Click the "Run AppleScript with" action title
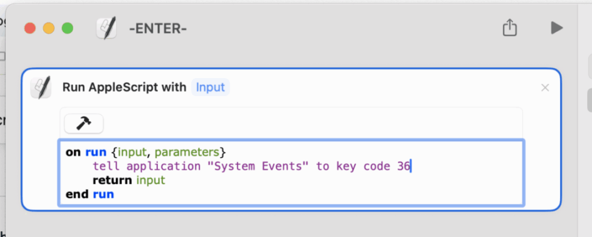Screen dimensions: 592x237 point(124,87)
